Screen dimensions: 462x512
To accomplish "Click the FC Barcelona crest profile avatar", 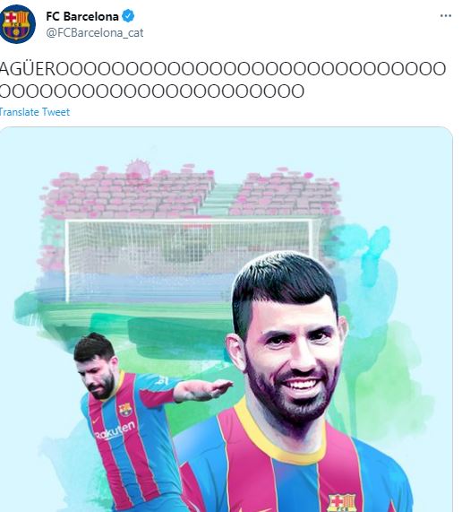I will [x=17, y=24].
